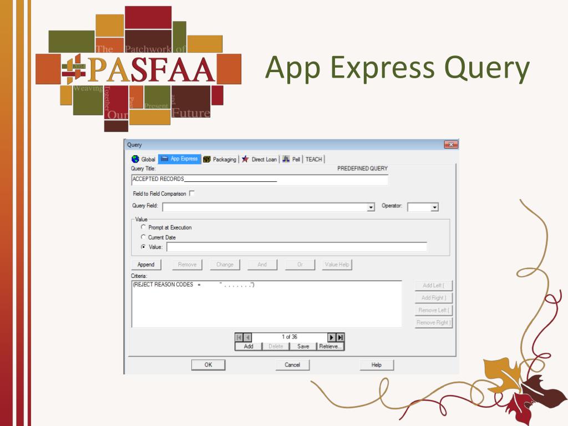
Task: Go to first query record arrow
Action: click(239, 337)
